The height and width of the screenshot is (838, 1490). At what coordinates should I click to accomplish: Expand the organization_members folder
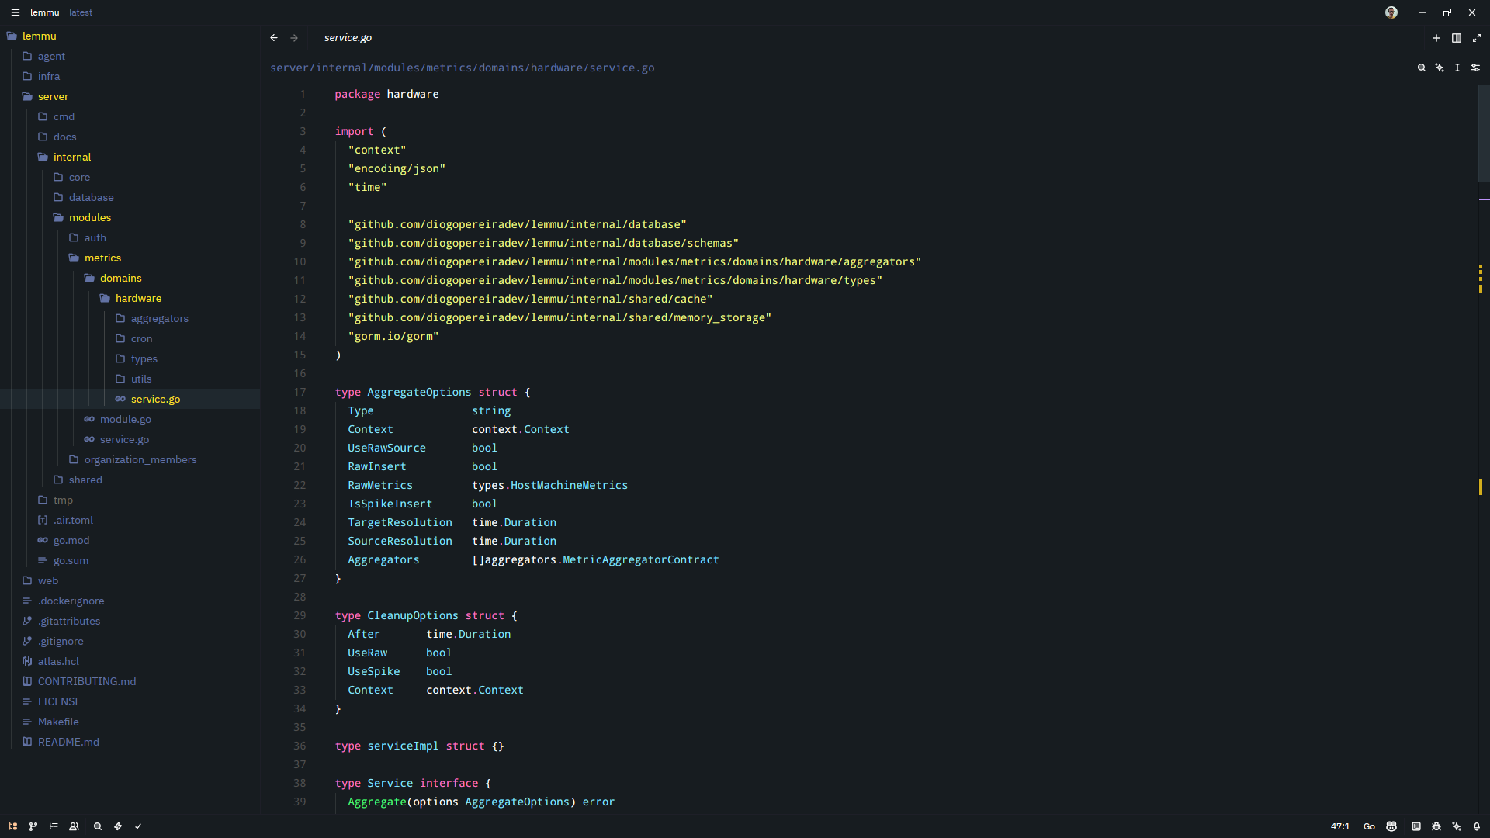tap(130, 459)
